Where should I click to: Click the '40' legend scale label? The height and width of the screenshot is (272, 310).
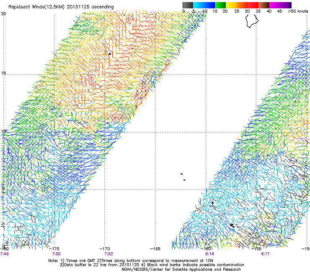click(x=269, y=11)
